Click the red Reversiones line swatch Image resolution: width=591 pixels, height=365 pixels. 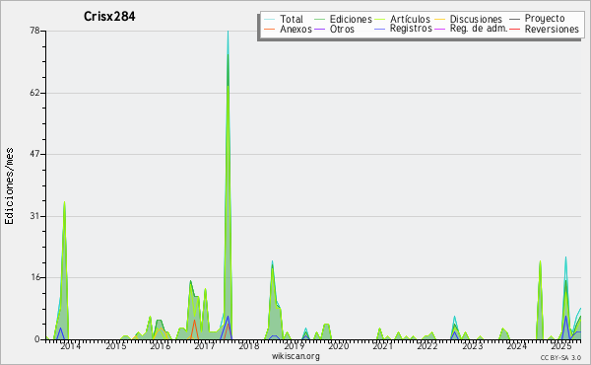coord(514,29)
